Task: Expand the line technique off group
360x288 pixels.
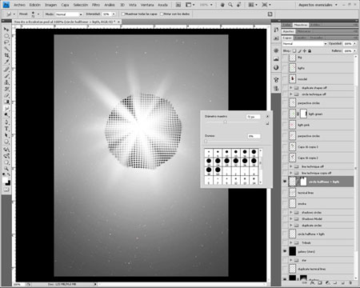Action: click(x=291, y=166)
